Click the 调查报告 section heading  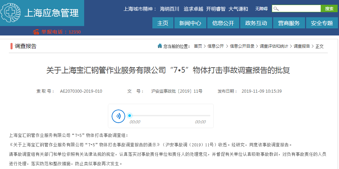(25, 46)
